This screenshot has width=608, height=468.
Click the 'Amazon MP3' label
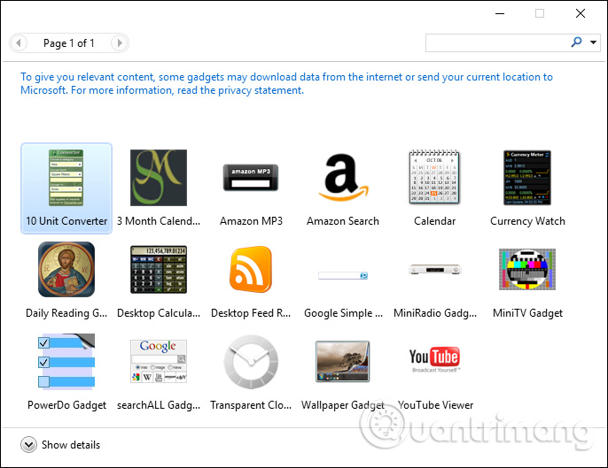point(252,221)
